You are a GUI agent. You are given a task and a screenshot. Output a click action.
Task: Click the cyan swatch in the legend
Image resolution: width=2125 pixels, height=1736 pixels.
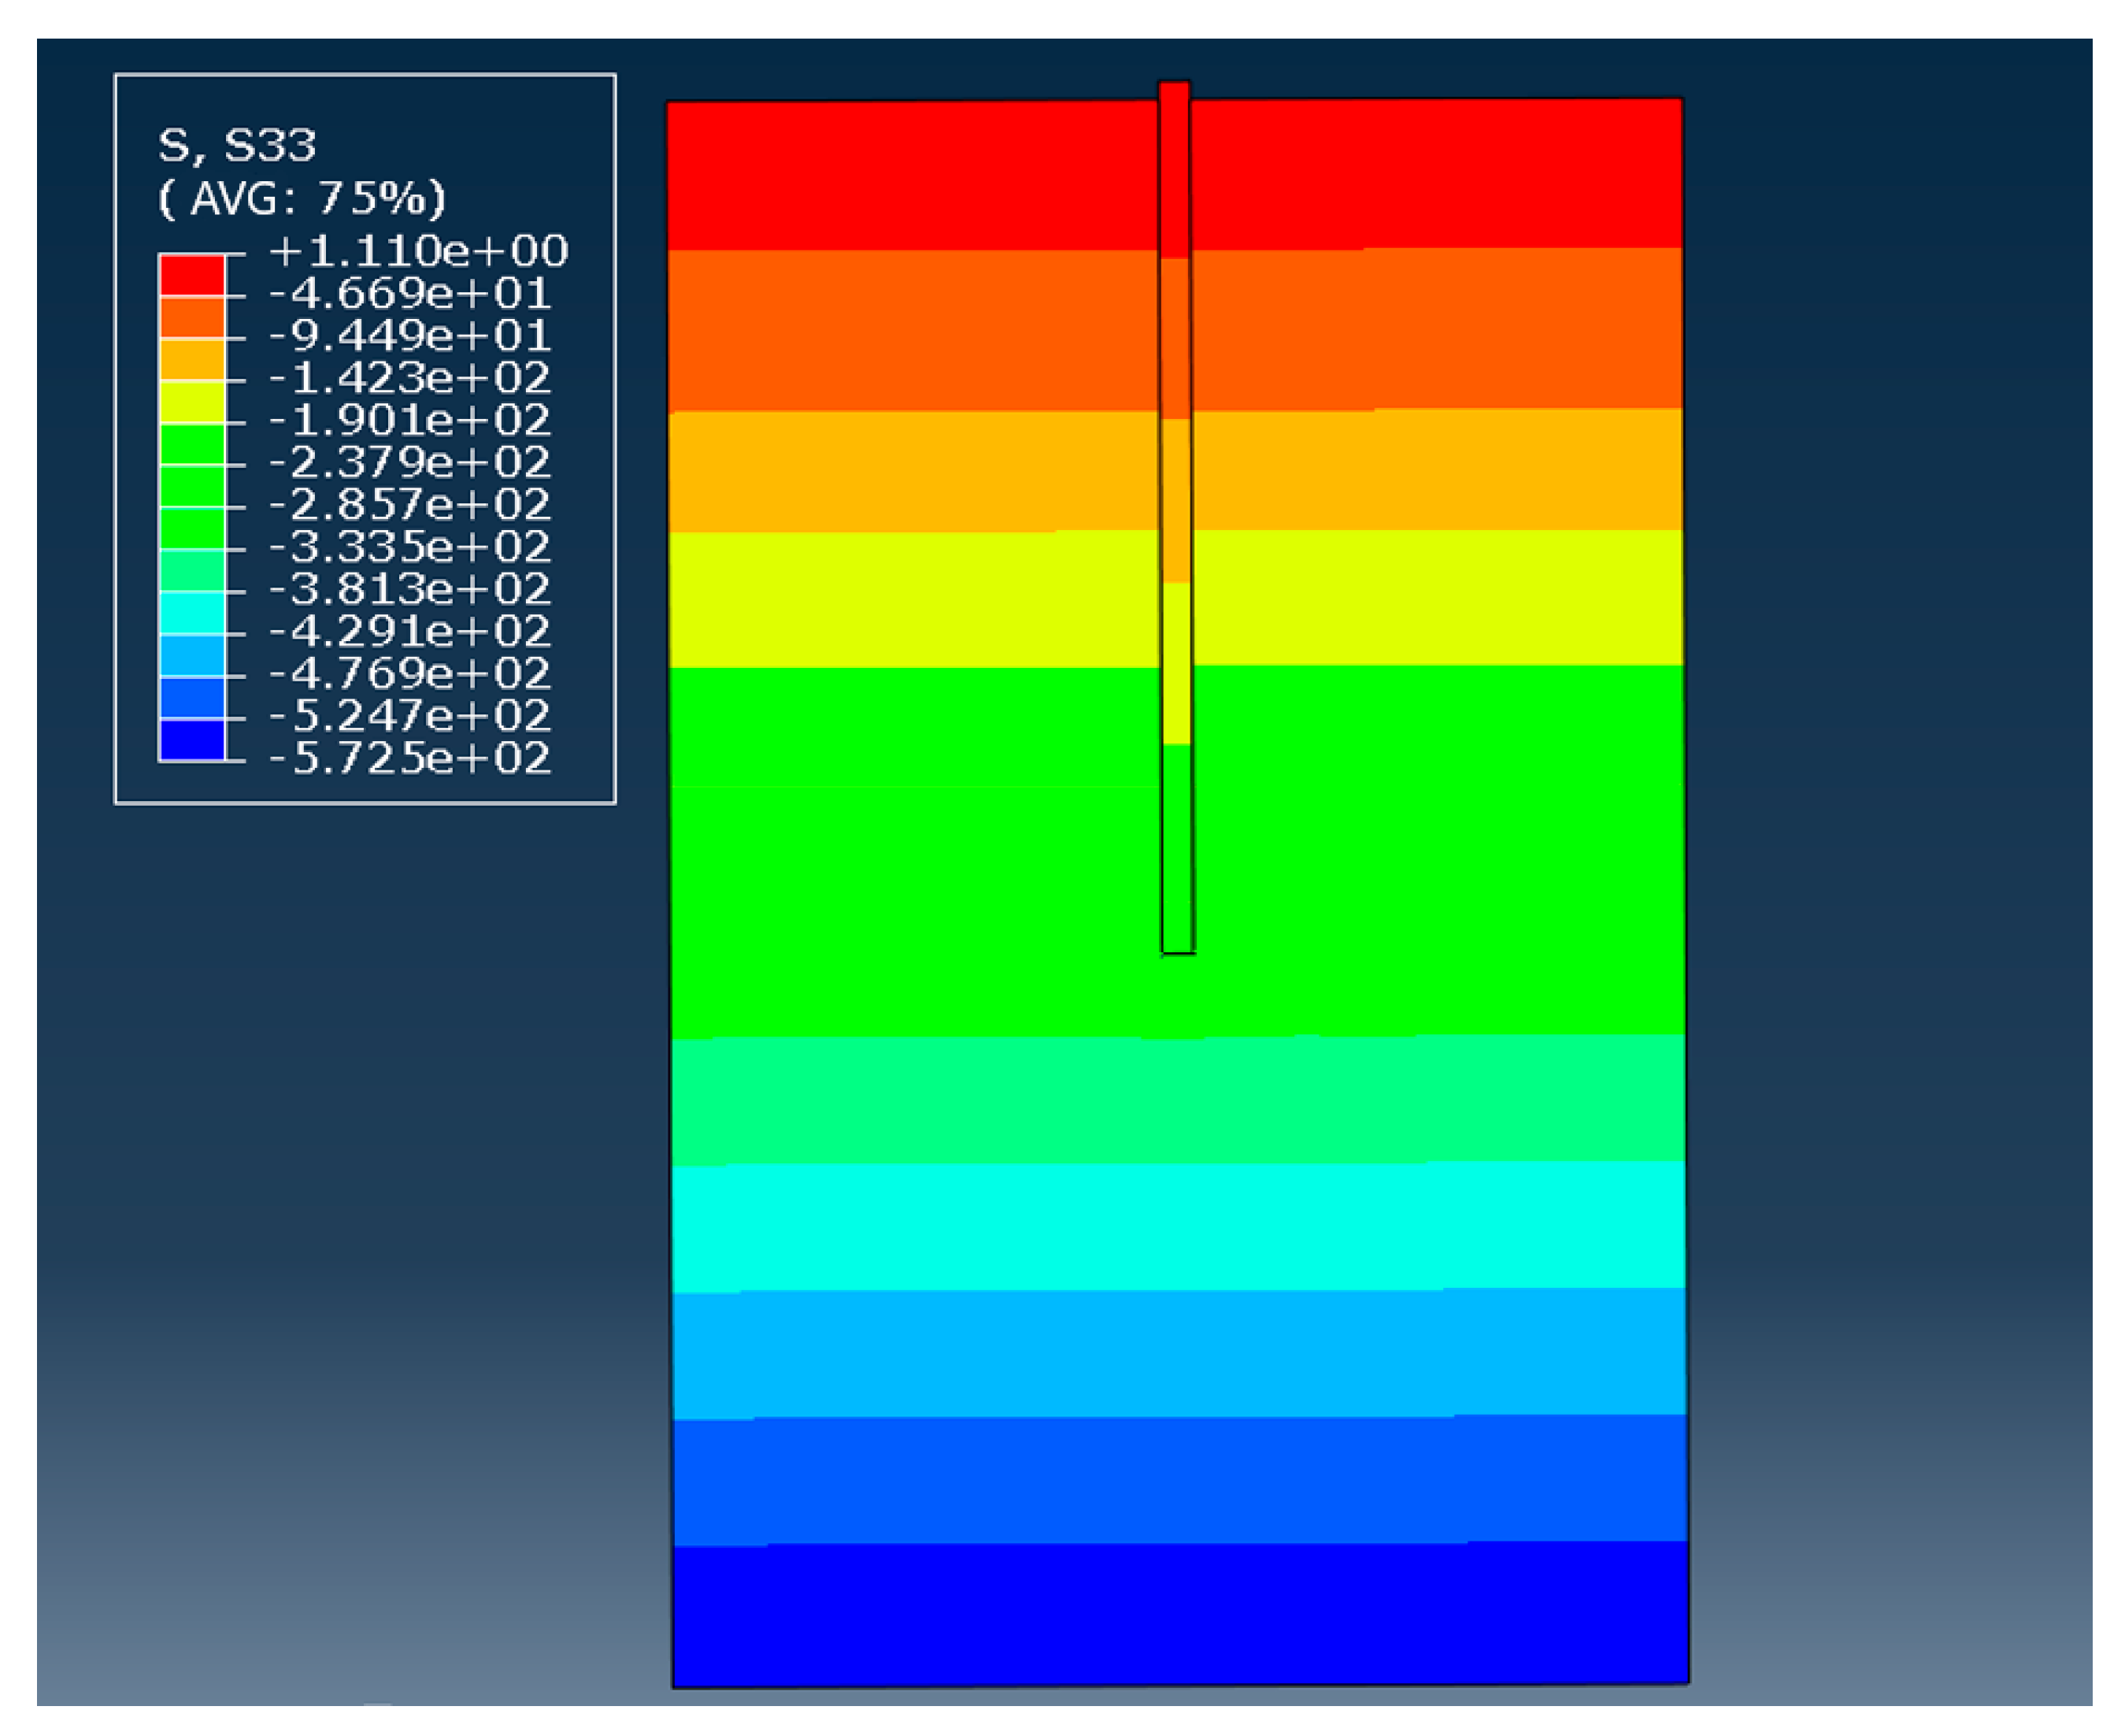click(192, 613)
